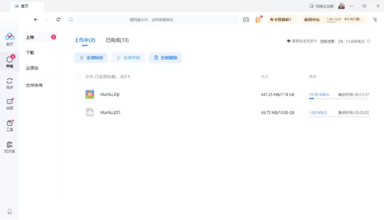
Task: Open the Messages (消息) sidebar icon
Action: pyautogui.click(x=10, y=104)
